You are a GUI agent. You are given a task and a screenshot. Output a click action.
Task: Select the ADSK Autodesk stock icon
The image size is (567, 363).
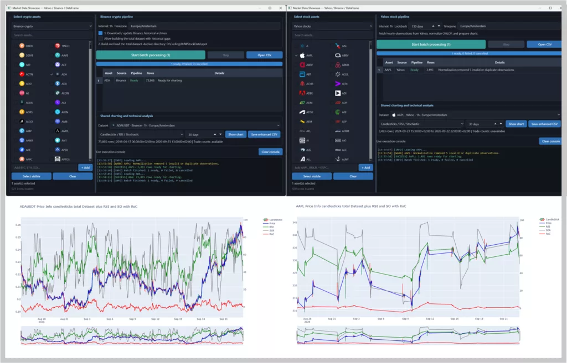[x=302, y=112]
